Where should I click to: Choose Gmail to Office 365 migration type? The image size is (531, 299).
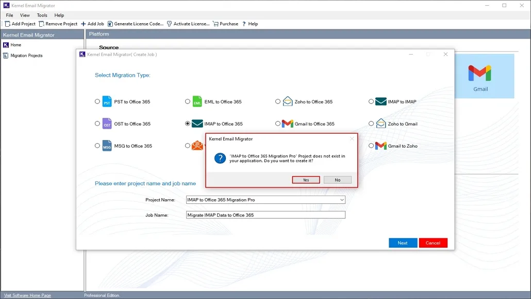pos(277,124)
